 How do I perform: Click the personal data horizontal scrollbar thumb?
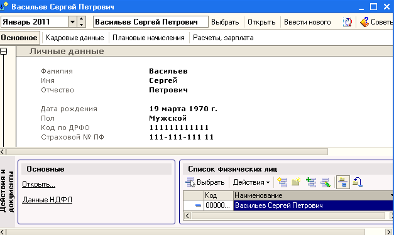(x=167, y=151)
